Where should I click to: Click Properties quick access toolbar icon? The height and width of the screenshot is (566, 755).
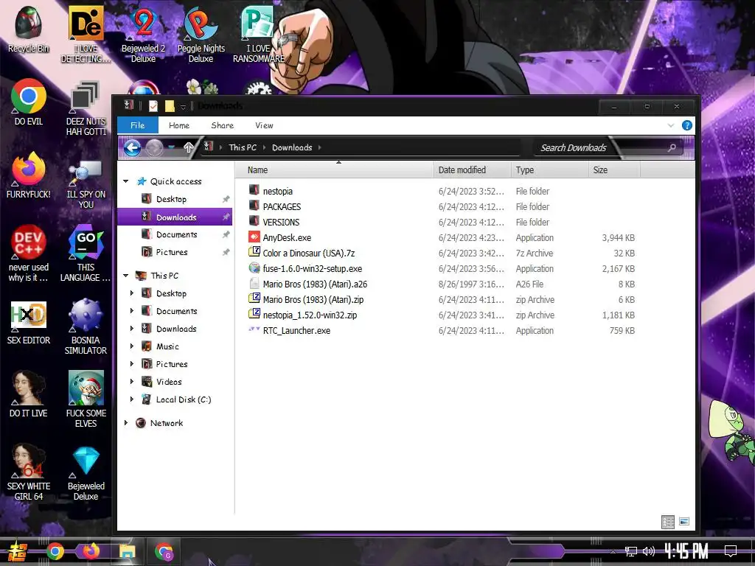153,106
